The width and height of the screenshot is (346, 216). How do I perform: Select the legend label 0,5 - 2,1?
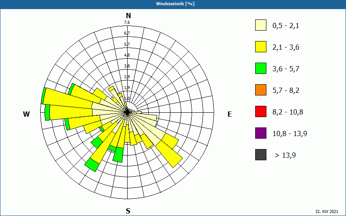(286, 26)
